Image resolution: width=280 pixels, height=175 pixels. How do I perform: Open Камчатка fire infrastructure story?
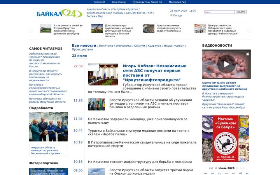pos(140,162)
